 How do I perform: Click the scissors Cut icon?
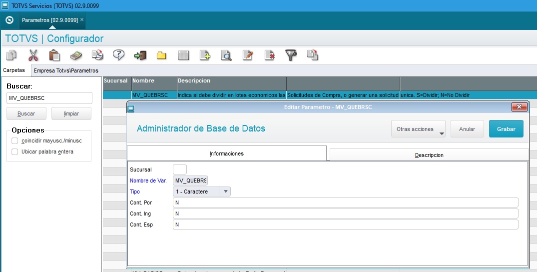coord(33,55)
